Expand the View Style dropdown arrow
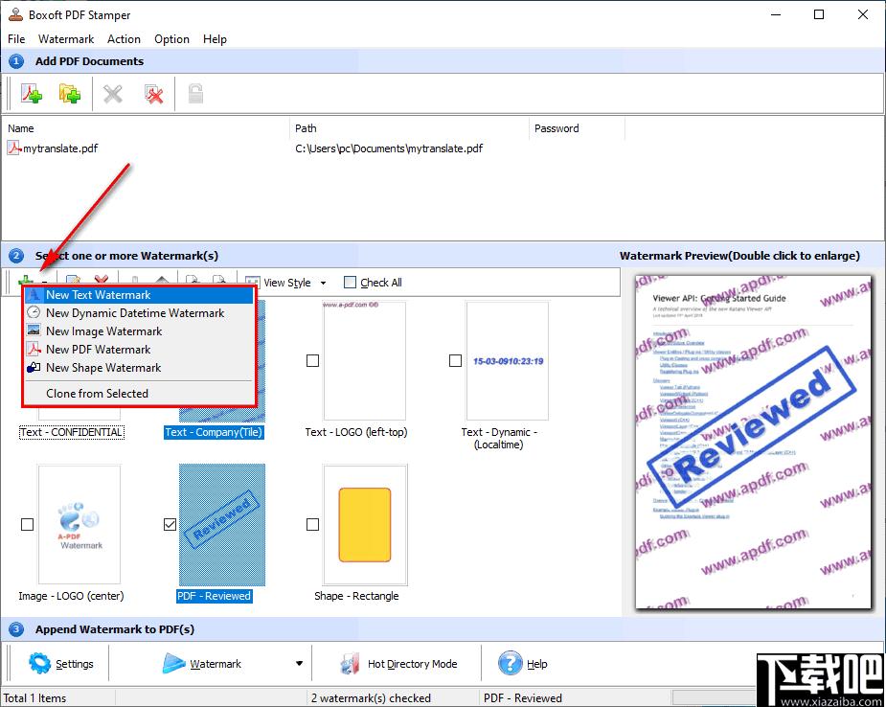 pyautogui.click(x=323, y=283)
